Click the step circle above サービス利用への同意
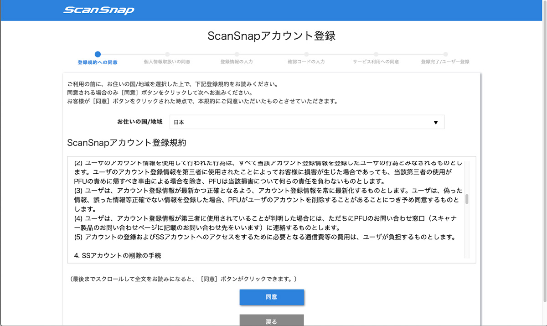Image resolution: width=547 pixels, height=326 pixels. pyautogui.click(x=376, y=54)
